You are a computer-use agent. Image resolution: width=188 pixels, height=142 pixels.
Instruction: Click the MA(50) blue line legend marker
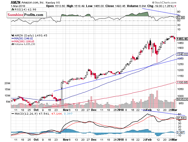(13, 39)
